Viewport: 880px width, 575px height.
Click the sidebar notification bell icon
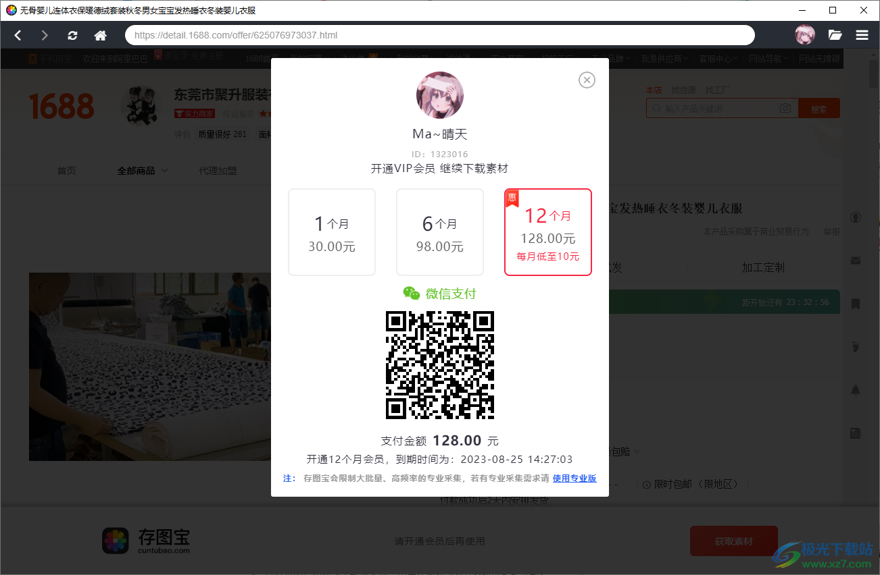(x=856, y=390)
